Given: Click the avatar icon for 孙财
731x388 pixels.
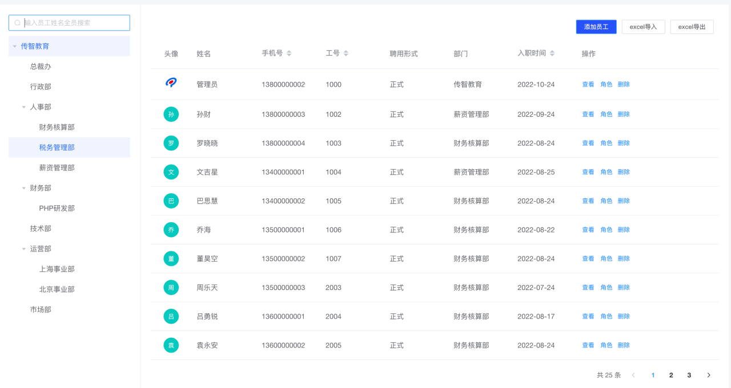Looking at the screenshot, I should click(171, 115).
